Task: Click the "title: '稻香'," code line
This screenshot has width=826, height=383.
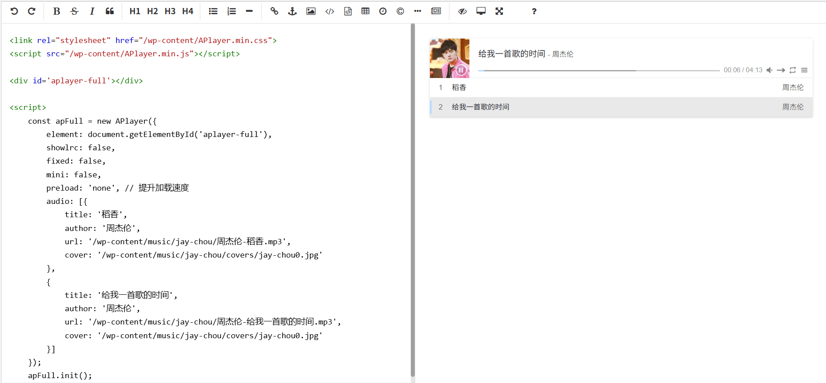Action: coord(96,215)
